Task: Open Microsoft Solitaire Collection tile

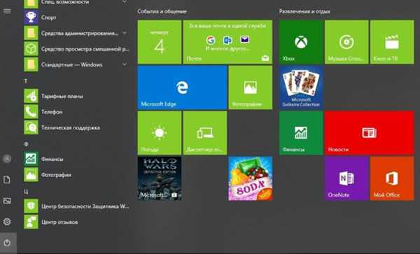Action: 301,87
